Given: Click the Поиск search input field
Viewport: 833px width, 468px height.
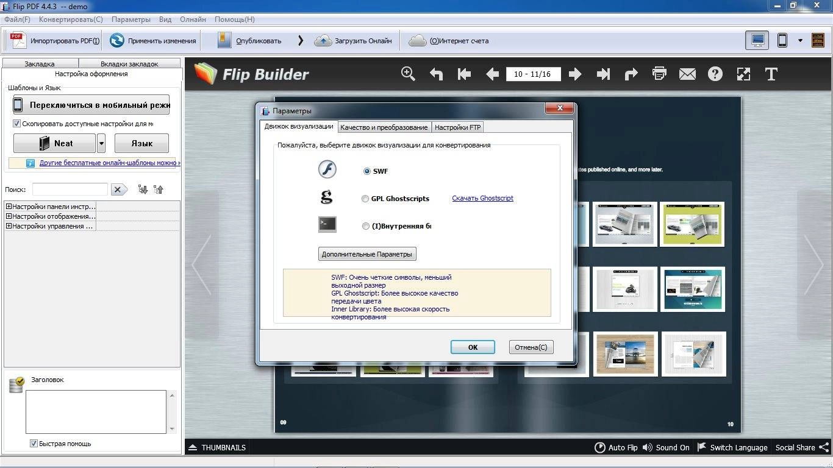Looking at the screenshot, I should tap(70, 190).
